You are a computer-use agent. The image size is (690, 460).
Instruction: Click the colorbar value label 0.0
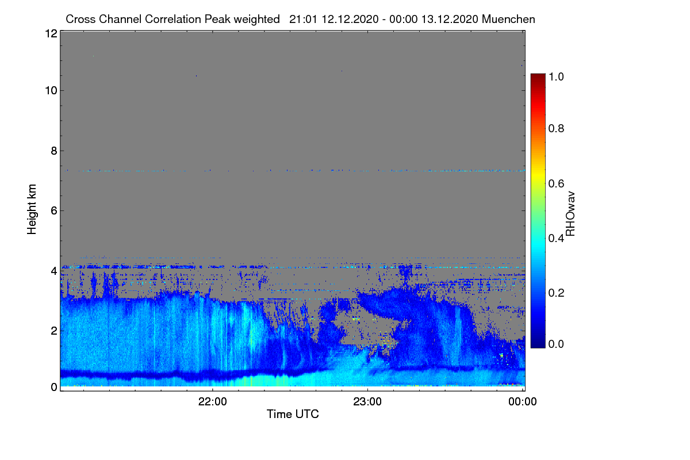[x=557, y=344]
